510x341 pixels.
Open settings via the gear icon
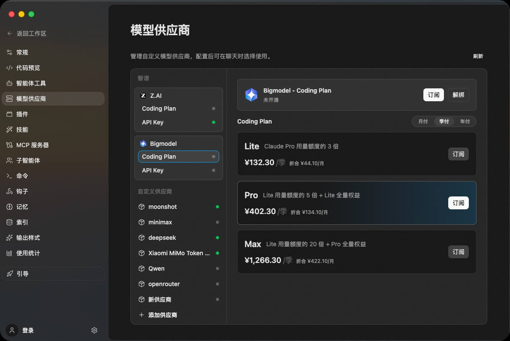pyautogui.click(x=94, y=330)
